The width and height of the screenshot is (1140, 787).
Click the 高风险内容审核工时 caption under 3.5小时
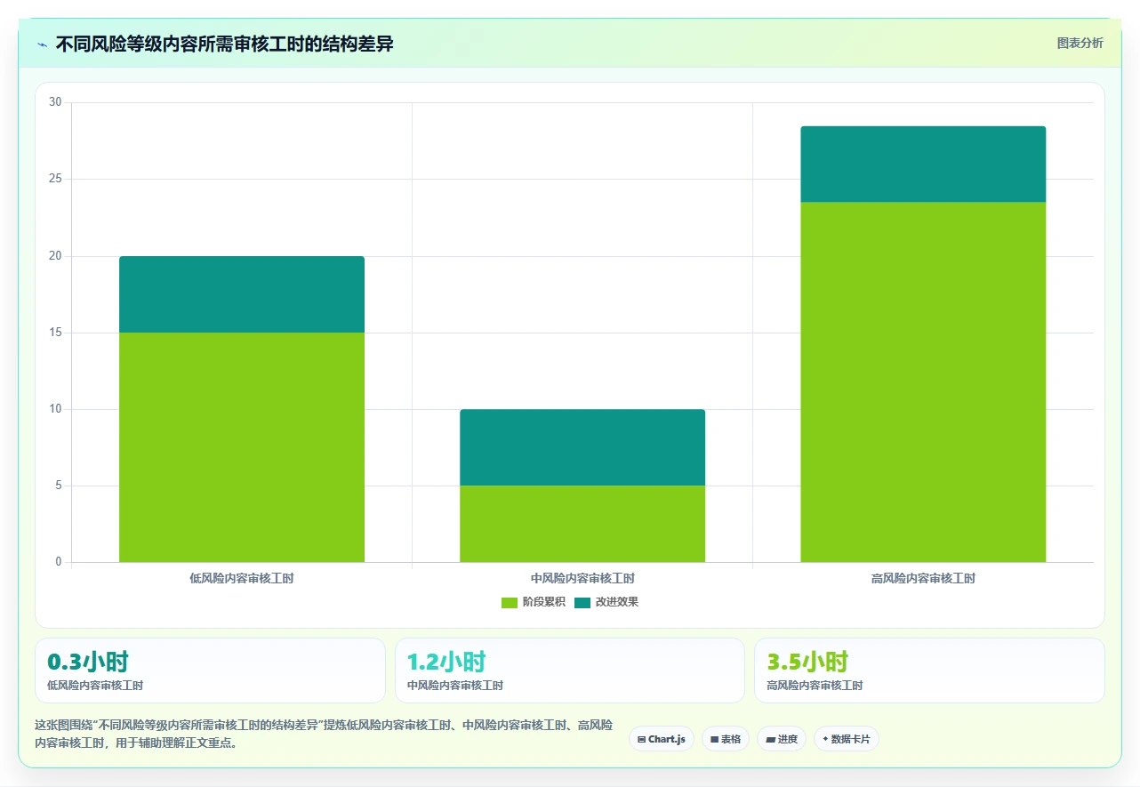tap(815, 686)
